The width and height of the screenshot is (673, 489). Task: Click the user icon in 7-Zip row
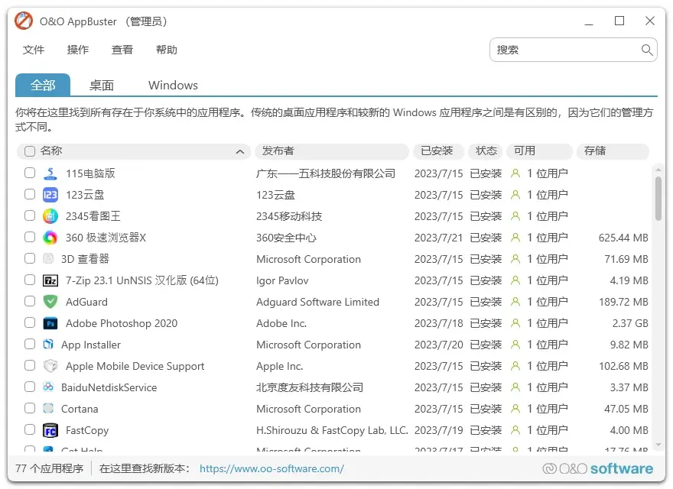[515, 280]
